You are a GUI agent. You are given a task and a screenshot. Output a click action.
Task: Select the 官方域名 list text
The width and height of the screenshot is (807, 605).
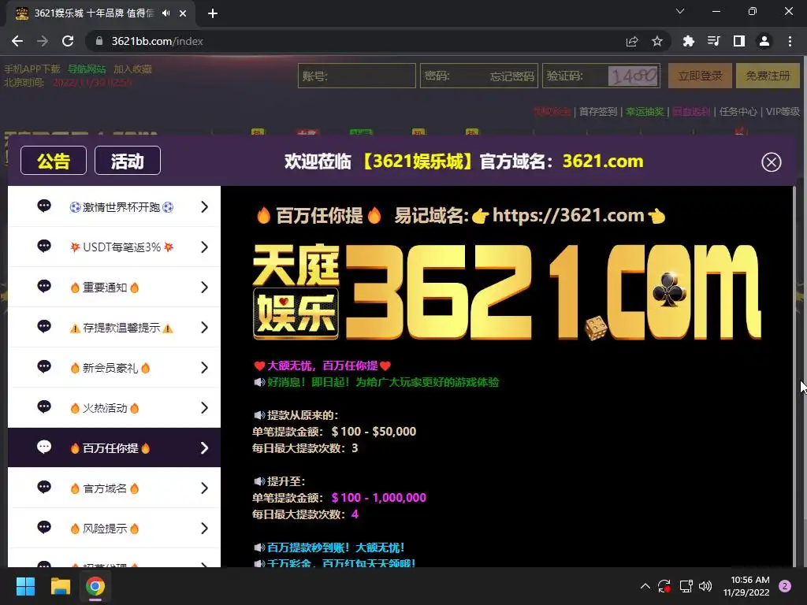pyautogui.click(x=105, y=488)
